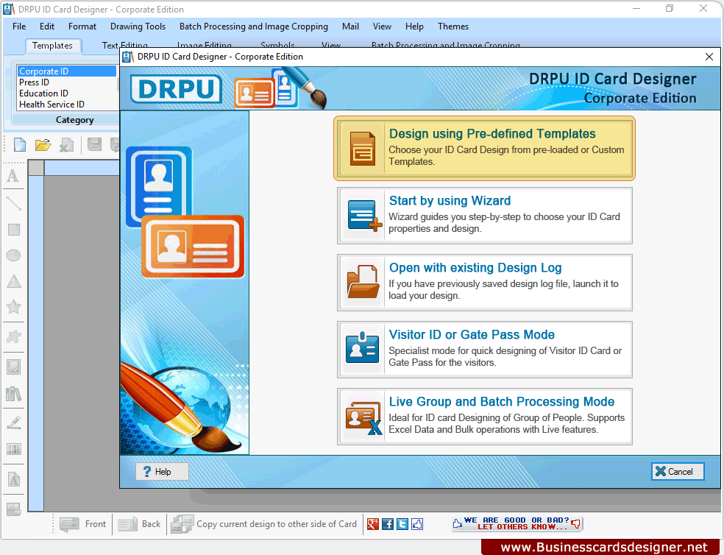Click the www.Businesscardsdesigner.net link

tap(604, 547)
